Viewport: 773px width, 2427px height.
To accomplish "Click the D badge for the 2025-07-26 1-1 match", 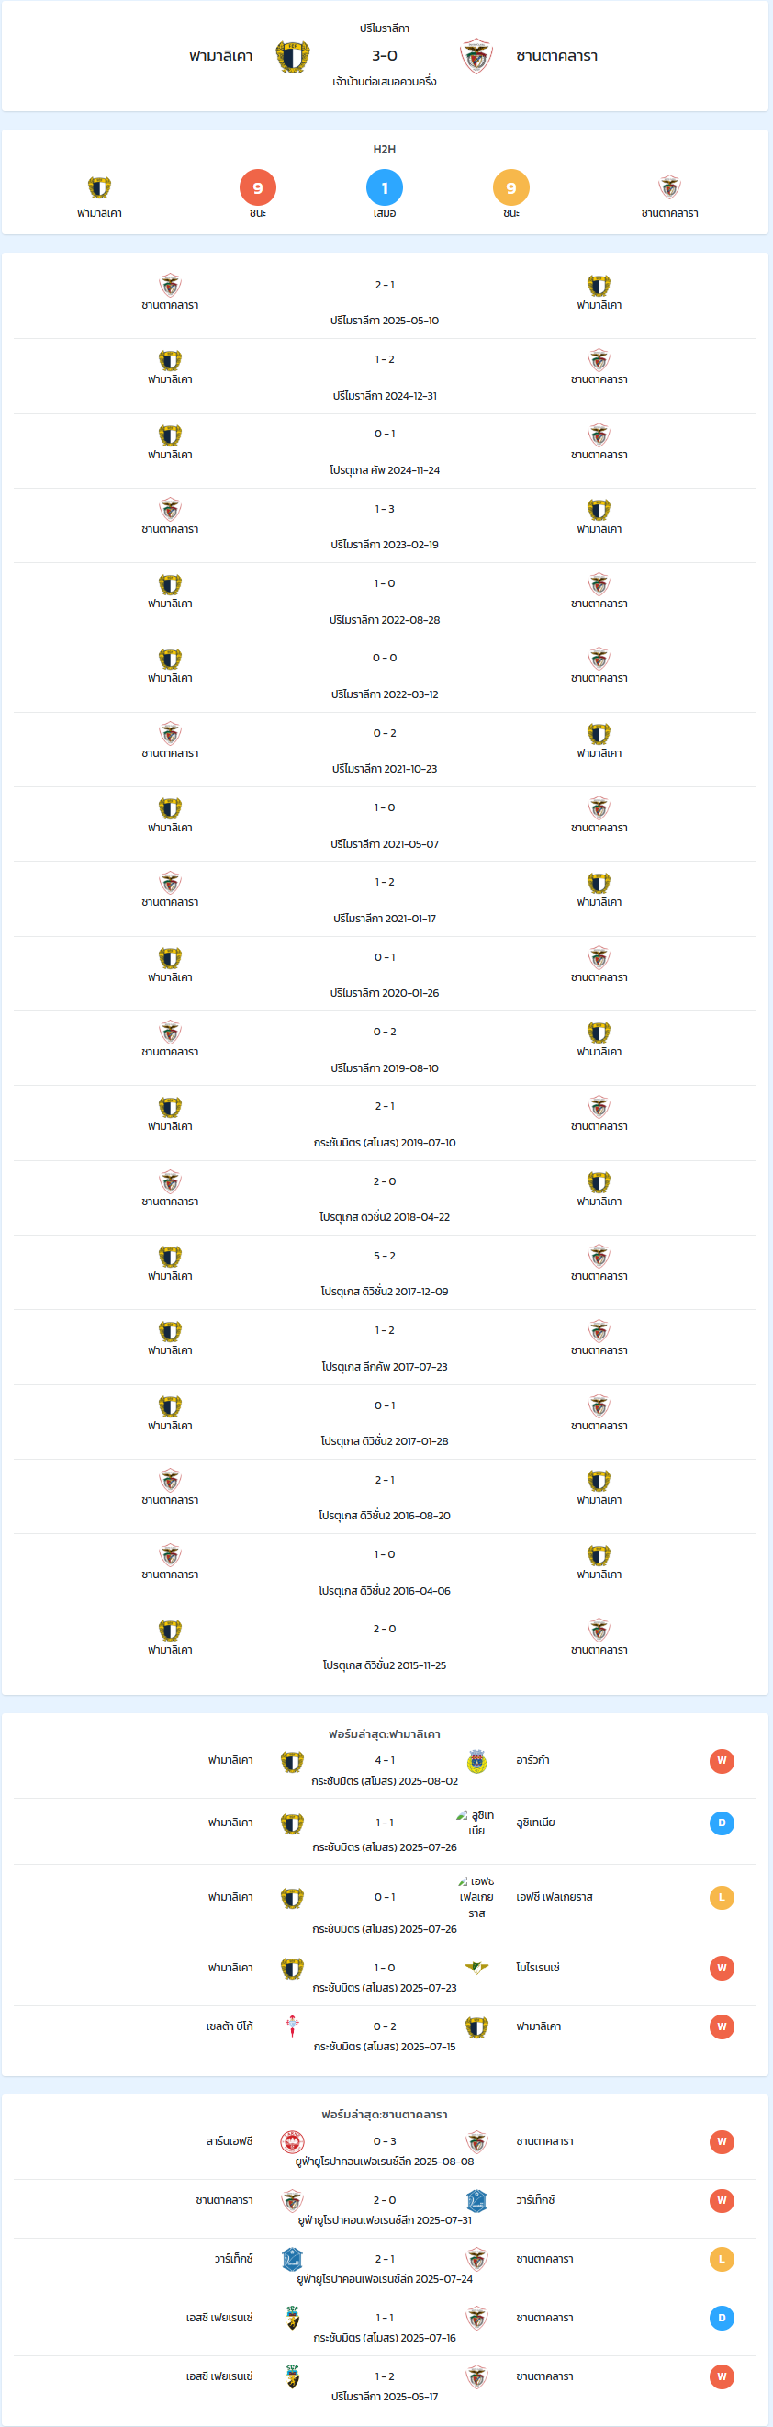I will (x=723, y=1823).
